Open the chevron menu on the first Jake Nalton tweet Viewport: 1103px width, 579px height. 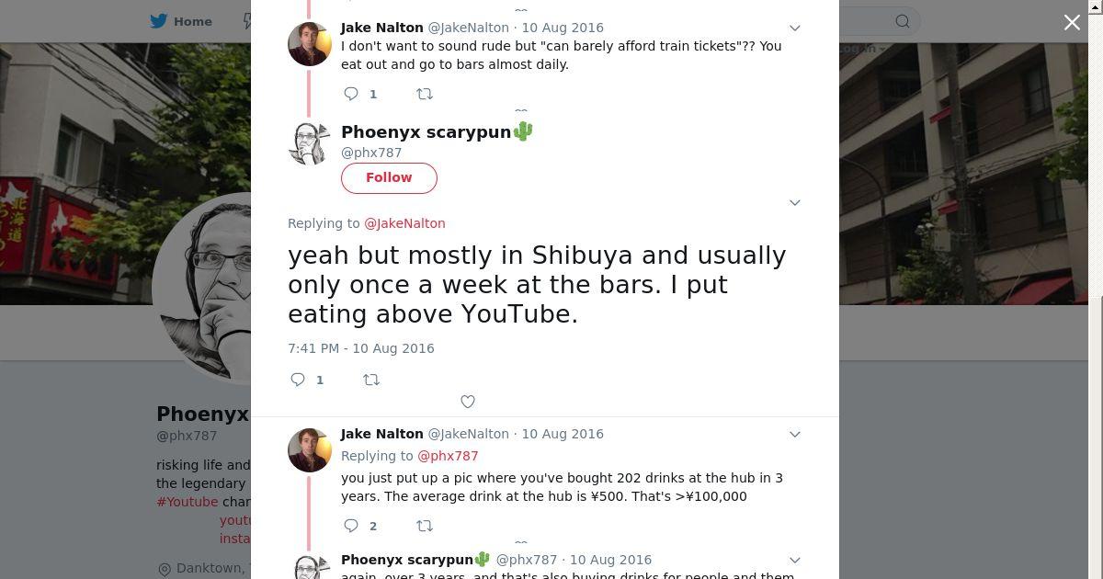pos(795,28)
